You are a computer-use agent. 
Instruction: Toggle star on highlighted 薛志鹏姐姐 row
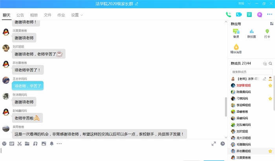point(270,151)
